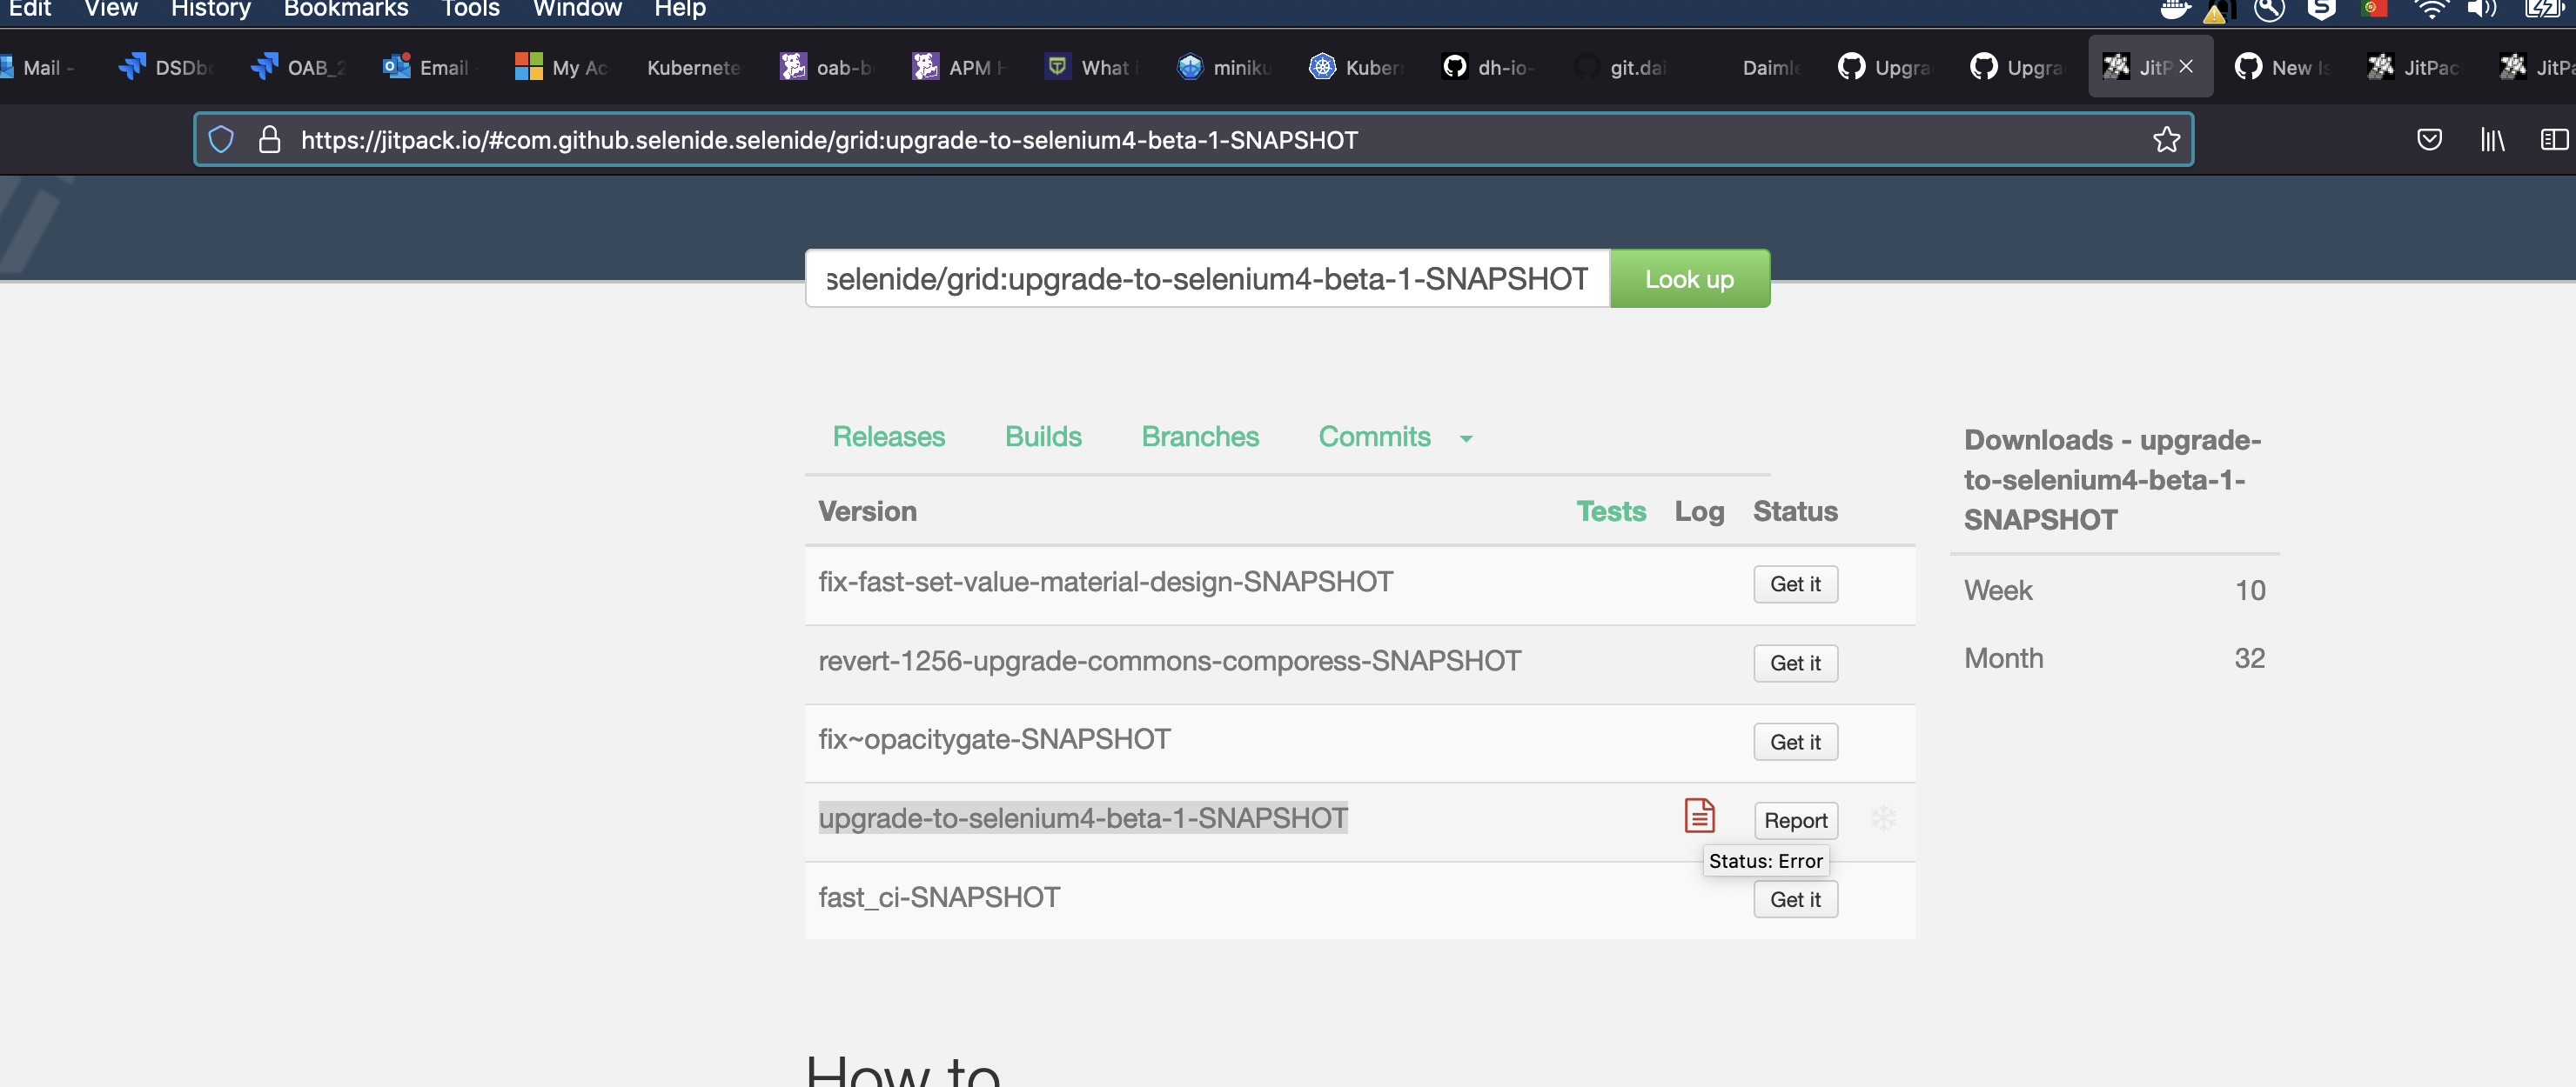This screenshot has width=2576, height=1087.
Task: Open the Bookmarks menu
Action: pyautogui.click(x=345, y=10)
